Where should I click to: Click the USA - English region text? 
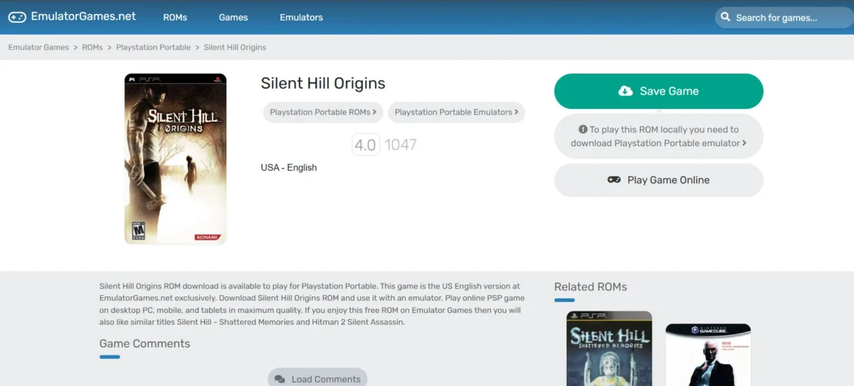click(x=289, y=168)
